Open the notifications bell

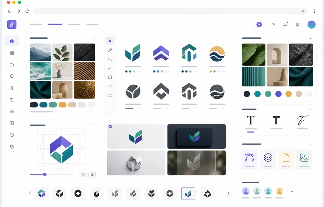click(x=297, y=24)
